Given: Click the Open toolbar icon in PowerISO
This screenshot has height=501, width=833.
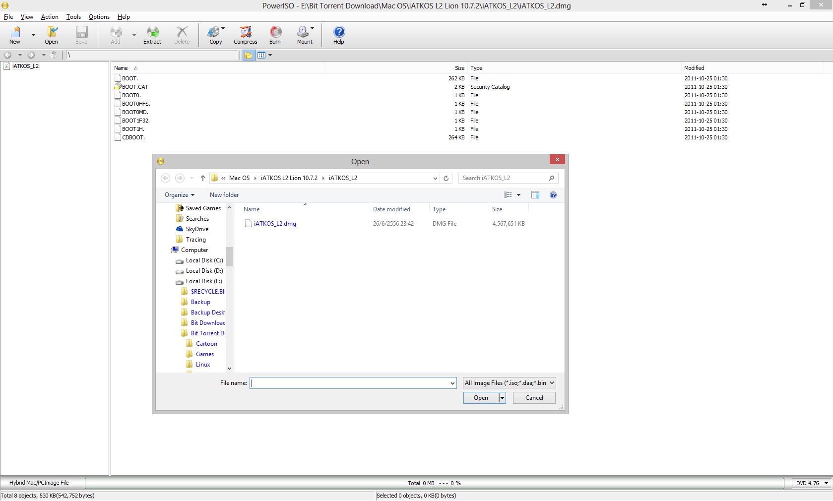Looking at the screenshot, I should [52, 35].
